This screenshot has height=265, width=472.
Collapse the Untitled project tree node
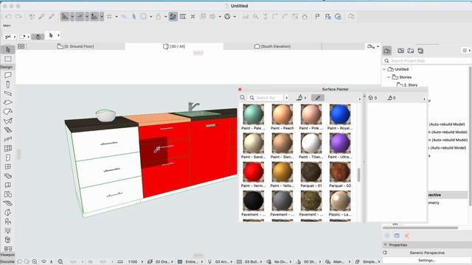pos(384,69)
